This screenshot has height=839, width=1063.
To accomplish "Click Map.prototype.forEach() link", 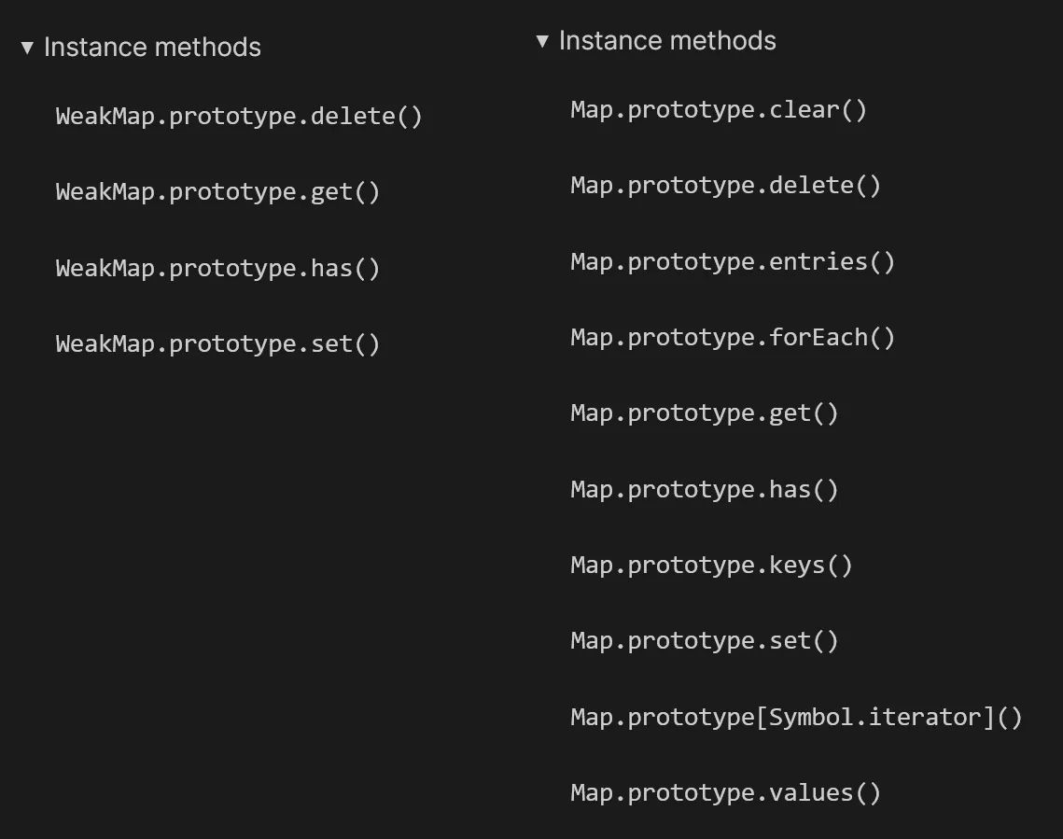I will [733, 338].
